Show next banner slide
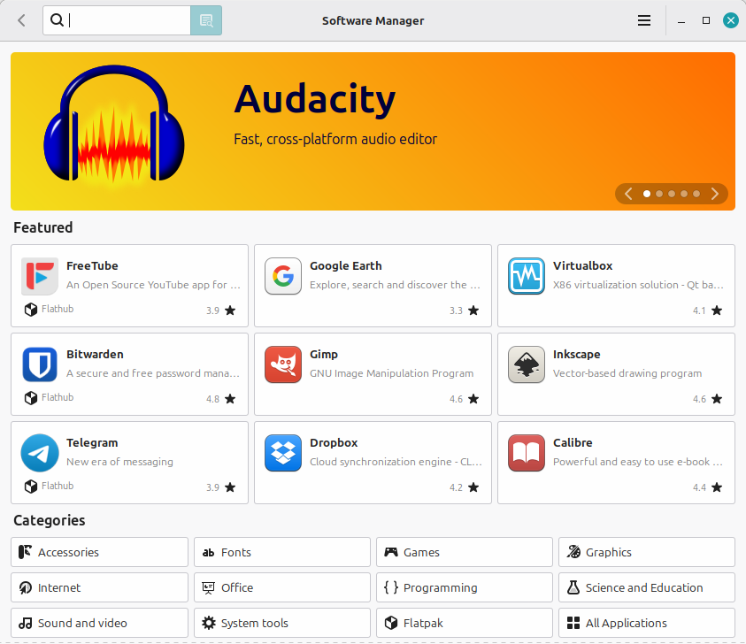 (x=715, y=194)
